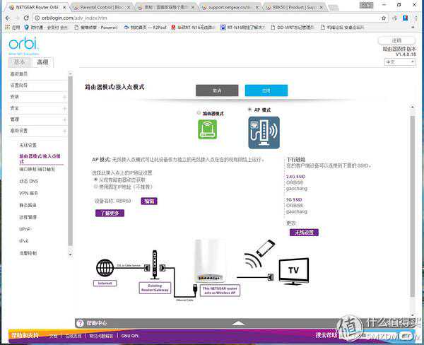Click the blue AP mode icon

(x=264, y=132)
